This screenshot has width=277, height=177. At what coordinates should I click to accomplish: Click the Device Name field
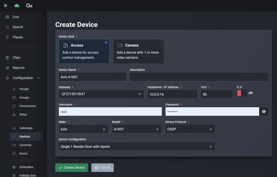pos(92,77)
